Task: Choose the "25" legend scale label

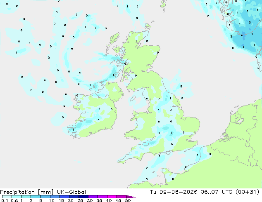Action: point(80,200)
